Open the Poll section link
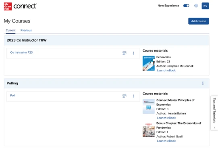The width and height of the screenshot is (218, 148). [x=12, y=96]
